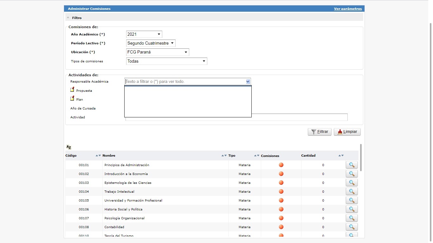The height and width of the screenshot is (243, 433).
Task: Click the Propuesta note icon
Action: click(x=72, y=90)
